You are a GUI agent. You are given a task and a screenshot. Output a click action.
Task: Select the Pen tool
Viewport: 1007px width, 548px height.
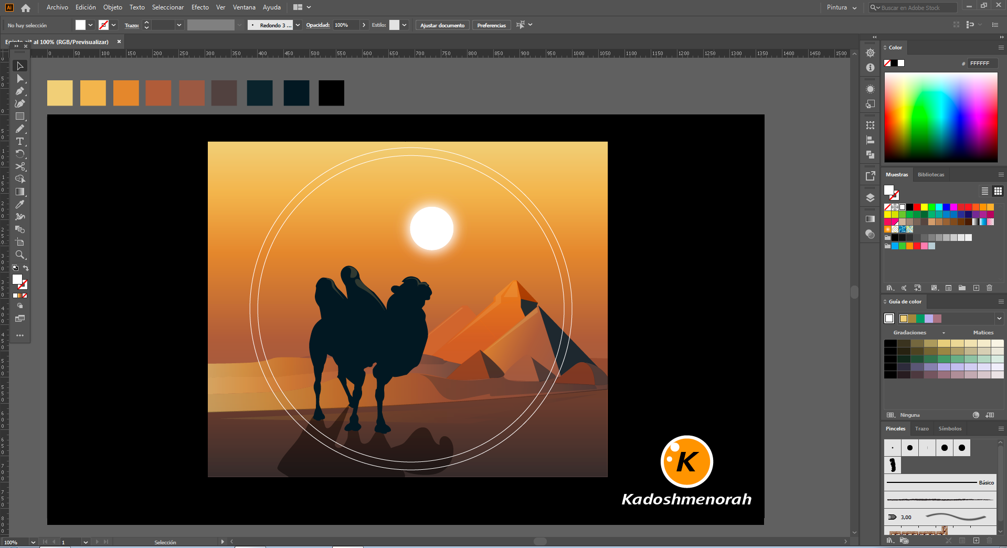[20, 91]
